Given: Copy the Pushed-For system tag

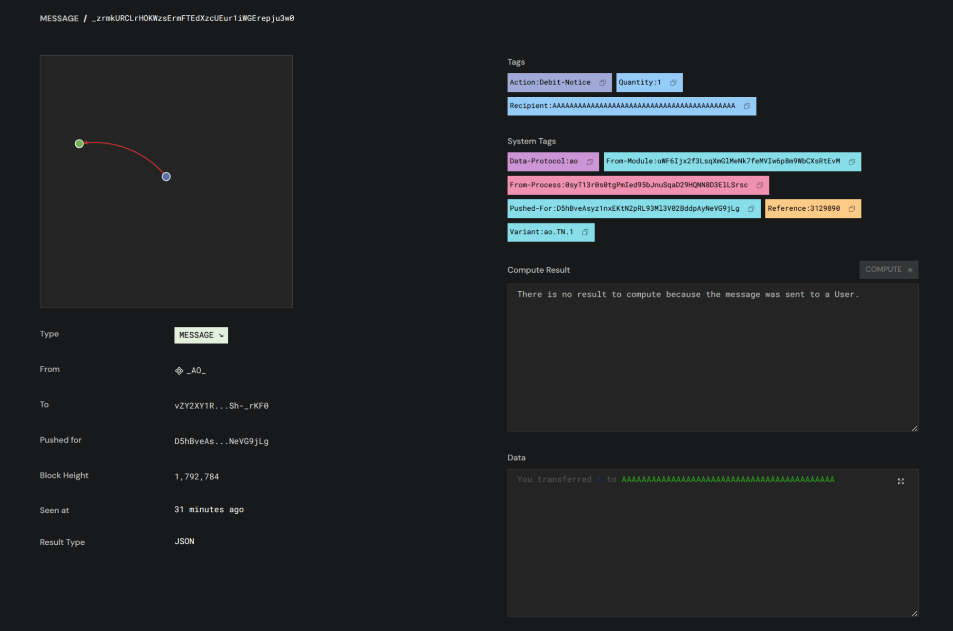Looking at the screenshot, I should tap(751, 209).
